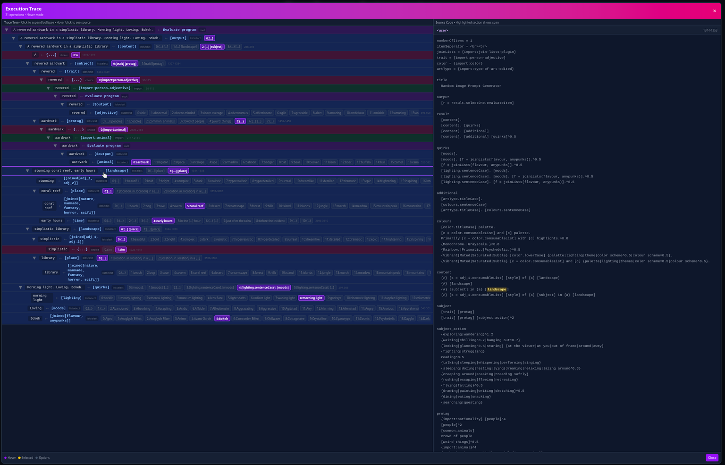Click the 0:[import:person-adjective] chip
Screen dimensions: 725x465
118,80
